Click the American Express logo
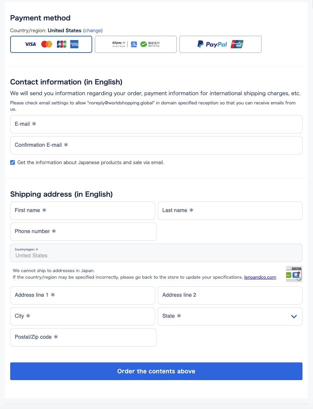The height and width of the screenshot is (409, 313). coord(74,44)
